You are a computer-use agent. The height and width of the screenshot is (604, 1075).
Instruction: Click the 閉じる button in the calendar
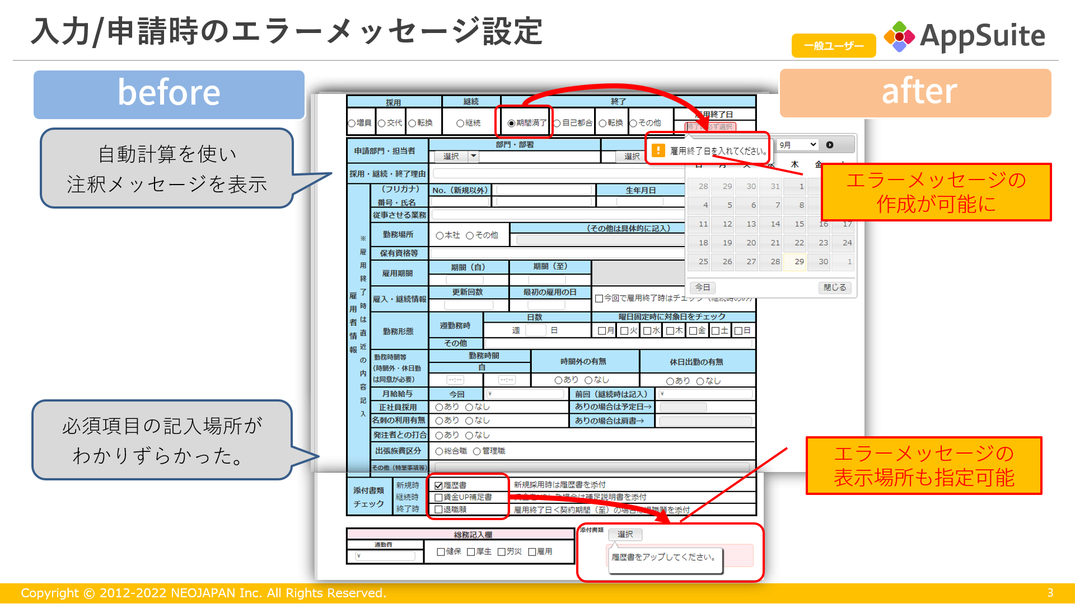835,287
